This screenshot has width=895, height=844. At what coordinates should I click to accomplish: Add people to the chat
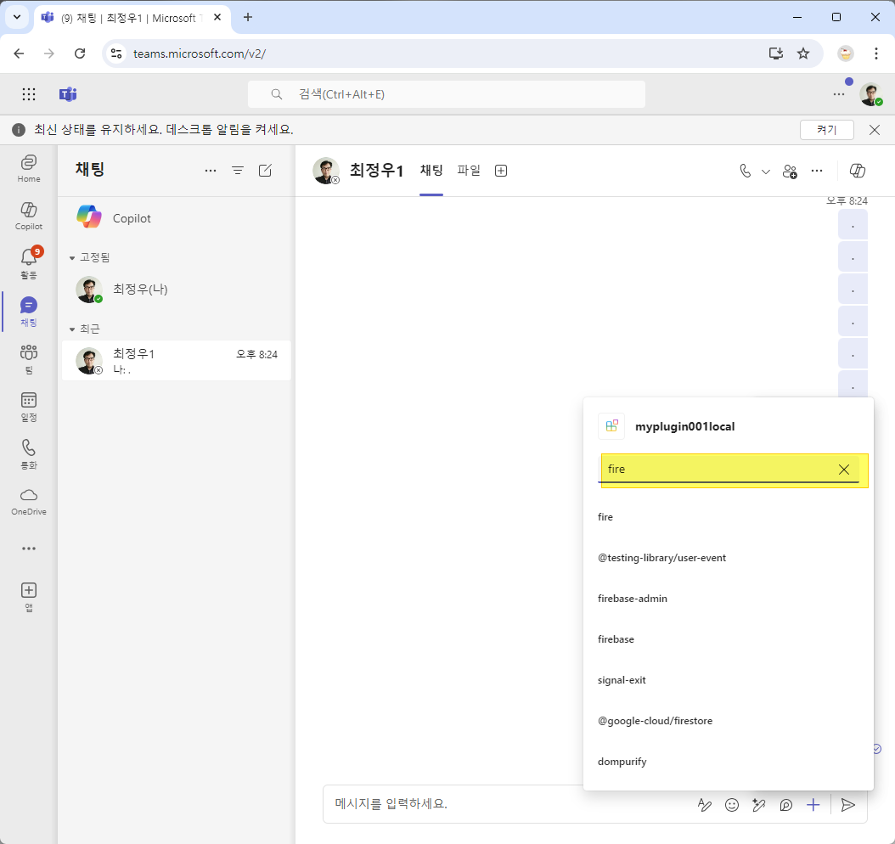[790, 171]
